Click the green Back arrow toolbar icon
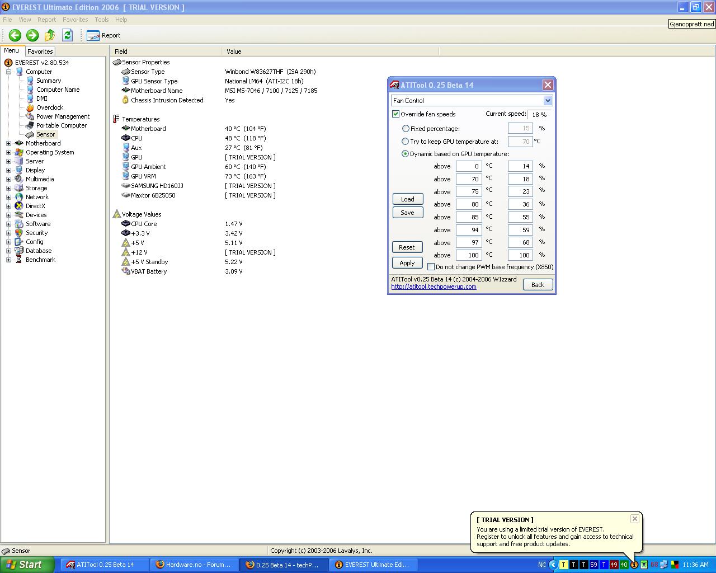 (15, 35)
